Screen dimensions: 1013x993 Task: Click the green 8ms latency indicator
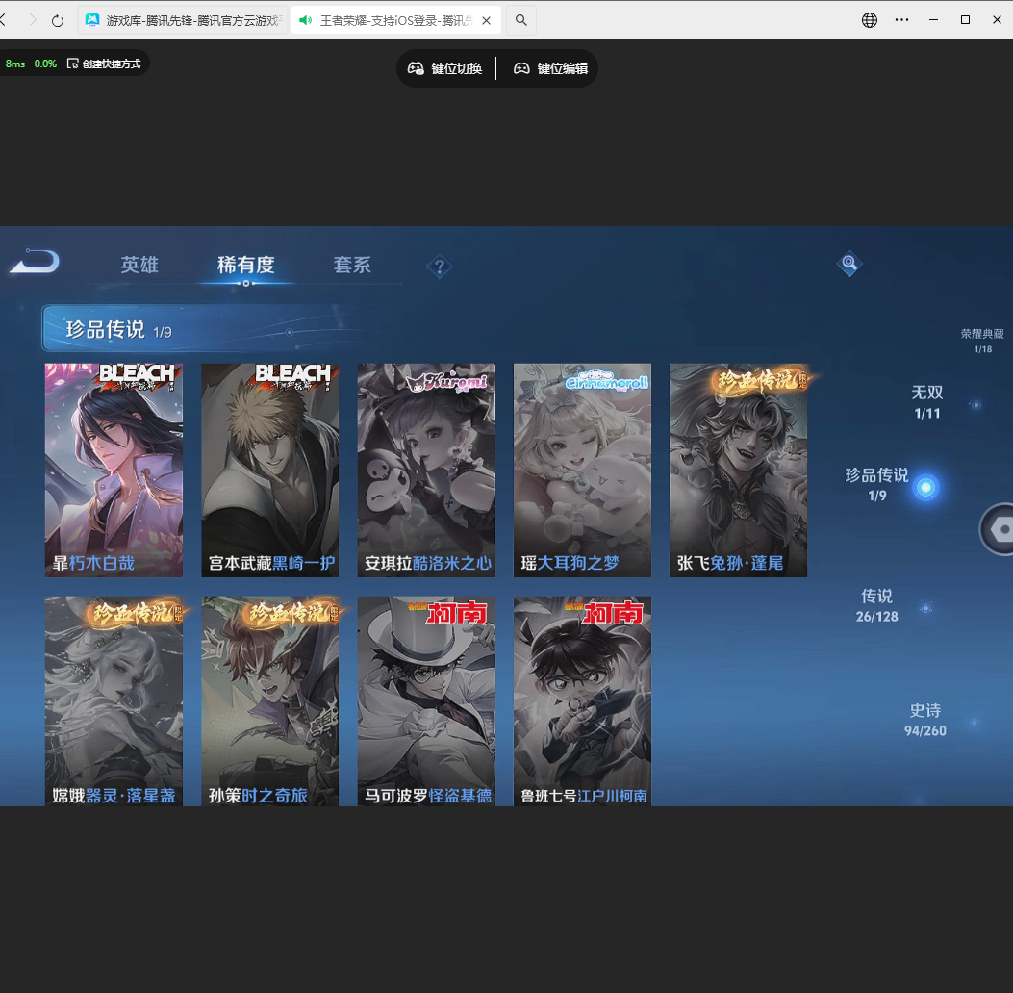(13, 64)
